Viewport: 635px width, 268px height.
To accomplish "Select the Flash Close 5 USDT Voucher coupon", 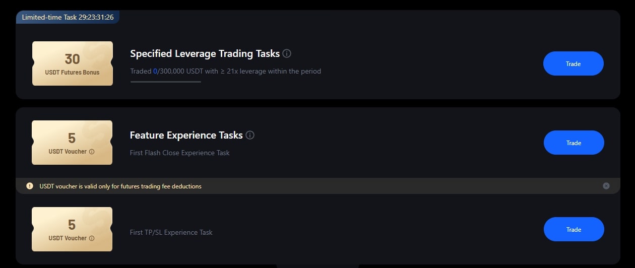I will 72,143.
